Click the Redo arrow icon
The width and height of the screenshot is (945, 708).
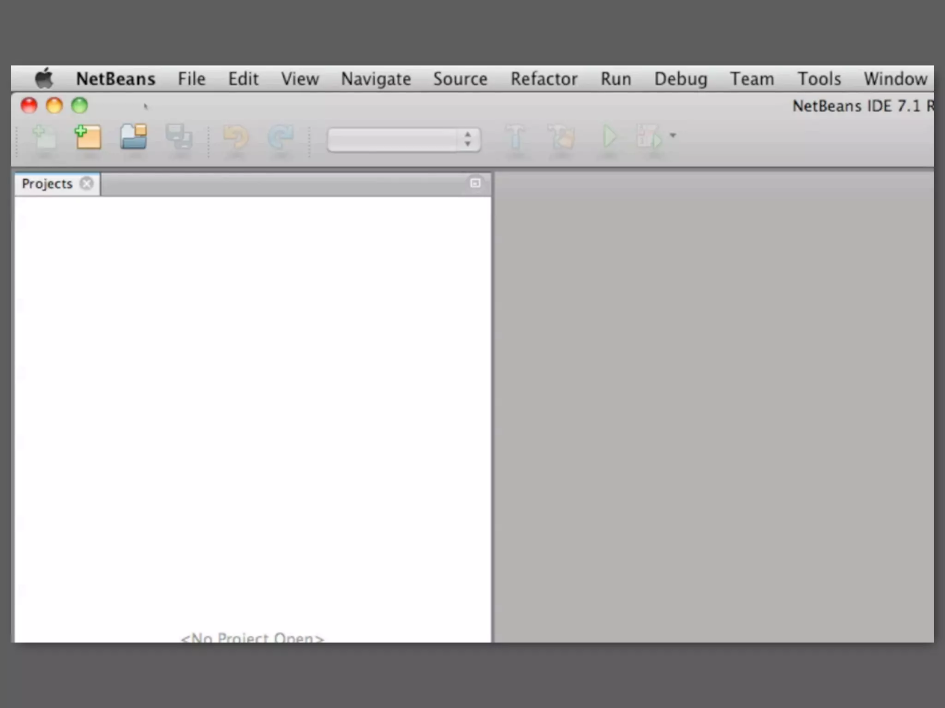pyautogui.click(x=280, y=137)
